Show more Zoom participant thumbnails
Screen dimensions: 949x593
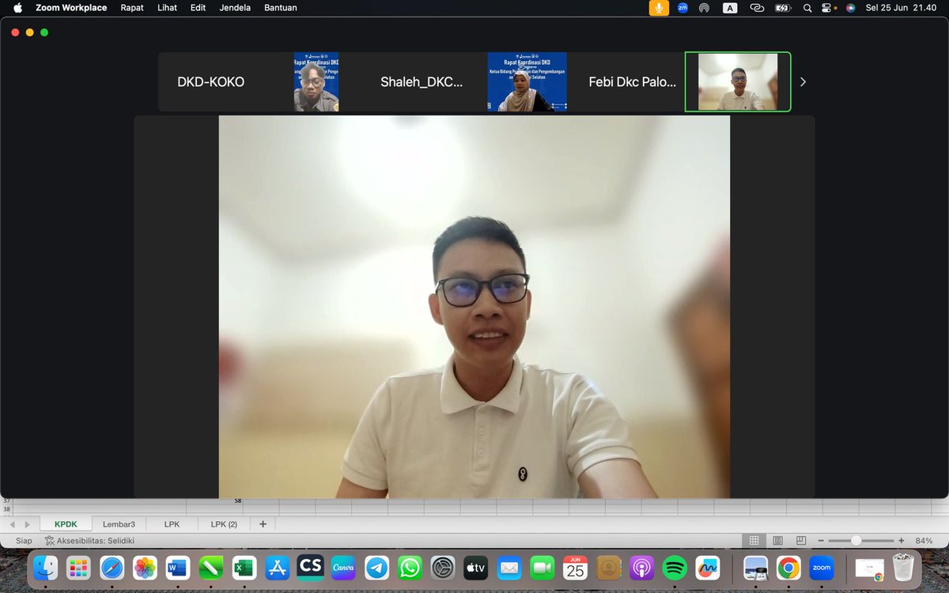[803, 81]
